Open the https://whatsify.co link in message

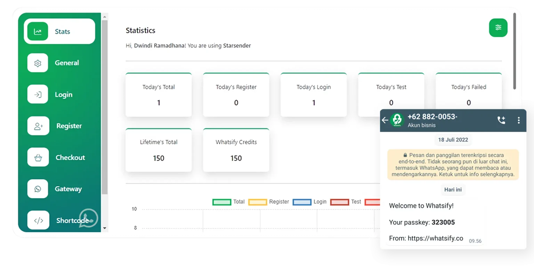[435, 238]
